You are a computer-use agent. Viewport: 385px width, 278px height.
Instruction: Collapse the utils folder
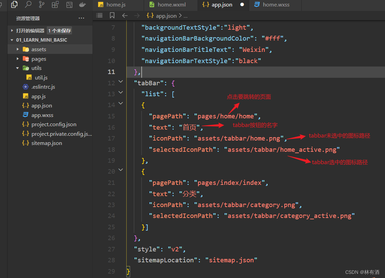(x=17, y=68)
